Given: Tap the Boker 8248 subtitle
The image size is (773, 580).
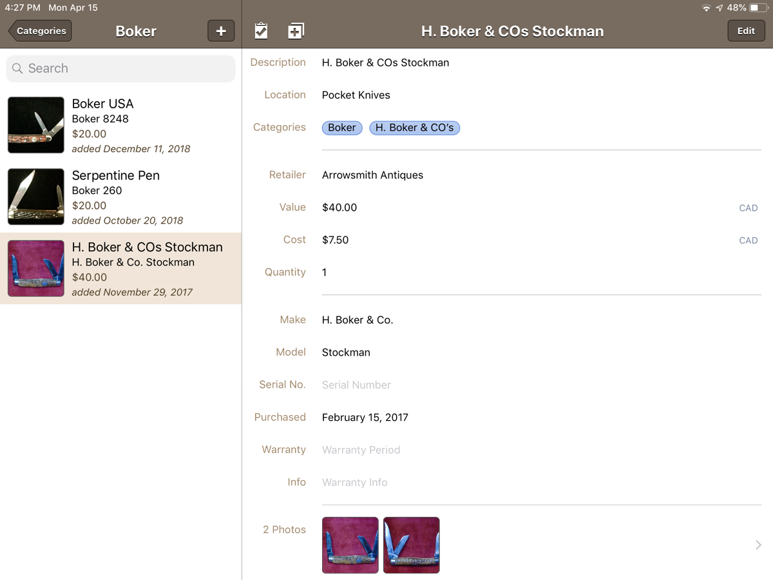Looking at the screenshot, I should coord(100,119).
